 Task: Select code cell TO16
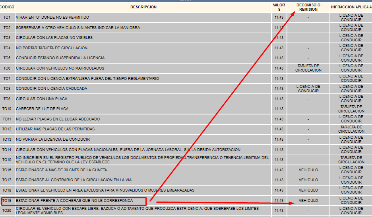[x=7, y=170]
